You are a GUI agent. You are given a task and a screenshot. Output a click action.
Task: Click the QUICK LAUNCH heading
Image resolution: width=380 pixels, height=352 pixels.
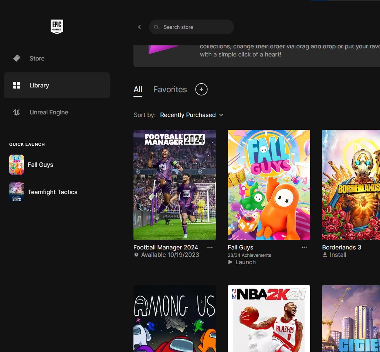[27, 144]
